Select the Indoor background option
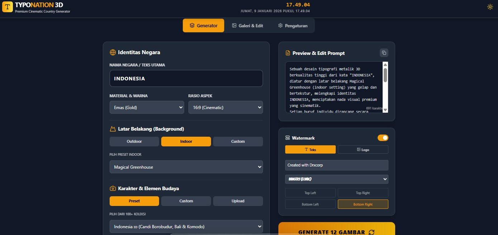The width and height of the screenshot is (498, 235). point(186,141)
